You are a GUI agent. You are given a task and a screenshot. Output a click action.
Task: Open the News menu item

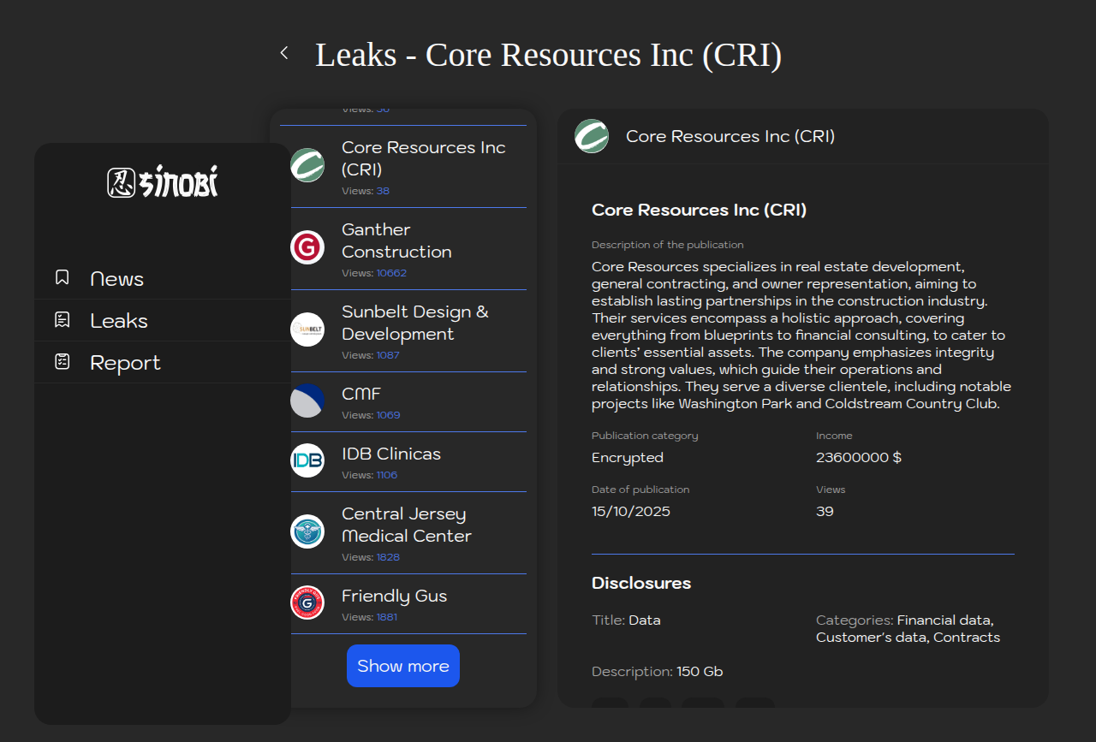pyautogui.click(x=116, y=279)
